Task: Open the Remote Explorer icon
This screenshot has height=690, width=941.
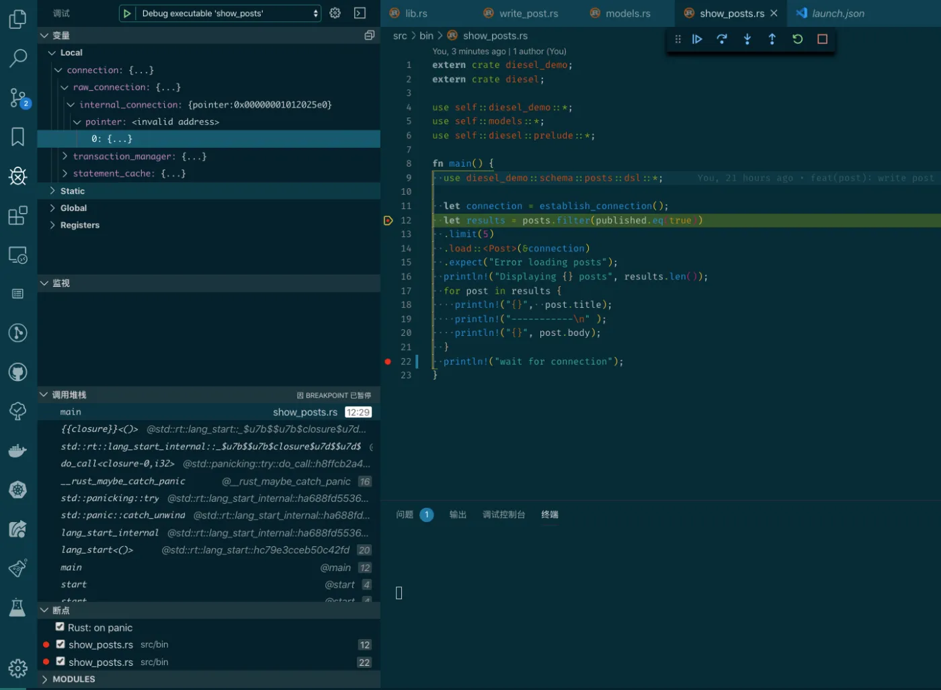Action: pyautogui.click(x=18, y=255)
